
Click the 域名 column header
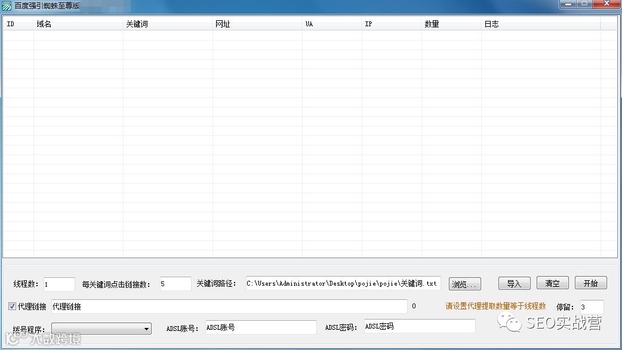[x=78, y=24]
